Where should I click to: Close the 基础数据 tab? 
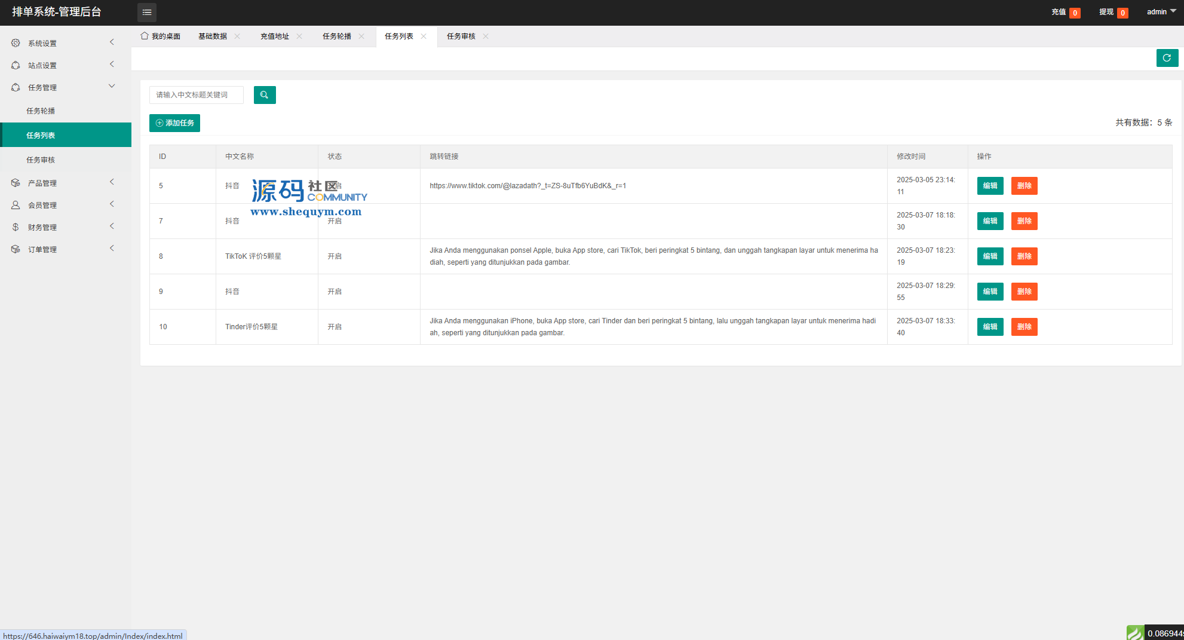237,36
